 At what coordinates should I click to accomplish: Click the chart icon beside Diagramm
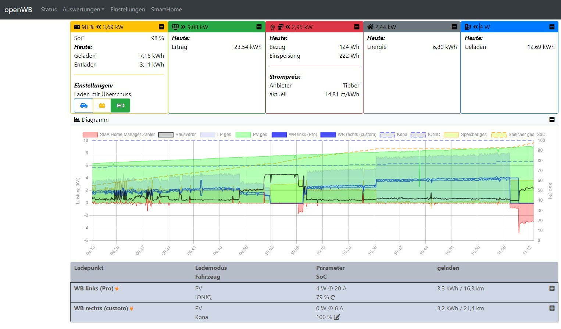77,119
